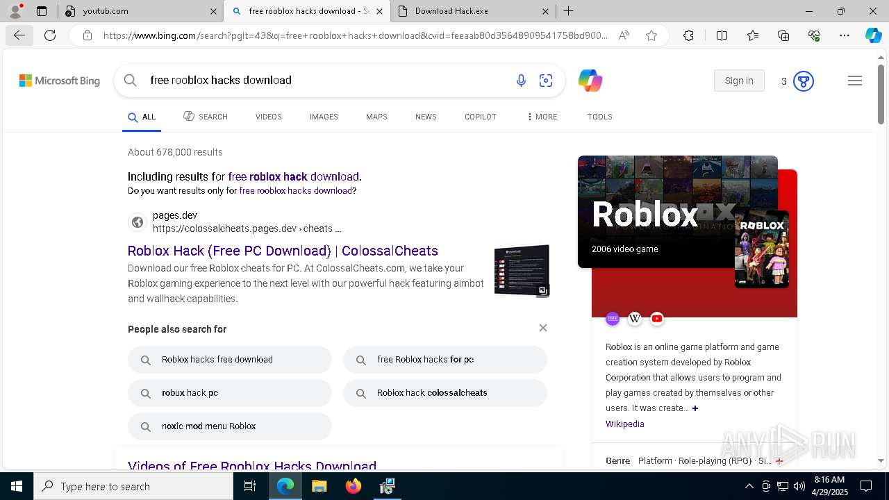Close the Download Hack.exe tab
This screenshot has height=500, width=889.
(x=545, y=11)
